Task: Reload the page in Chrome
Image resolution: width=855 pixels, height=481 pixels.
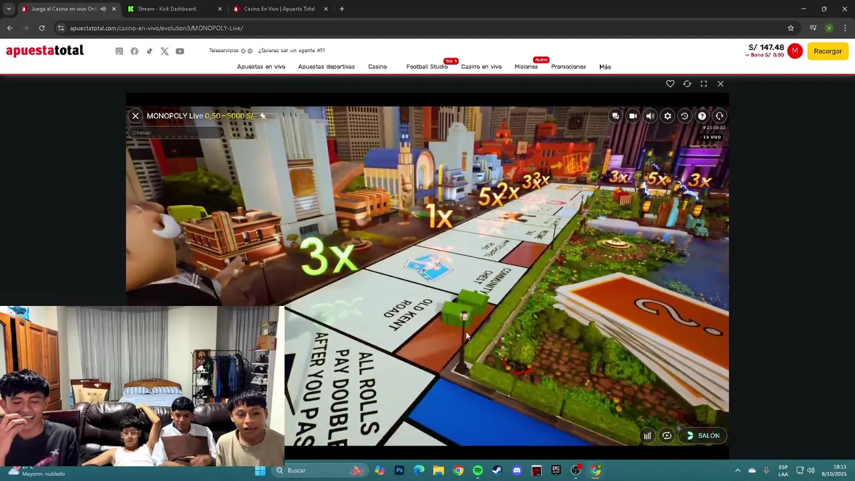Action: (41, 28)
